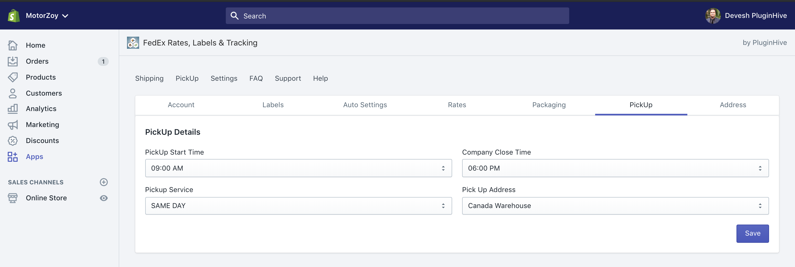The width and height of the screenshot is (795, 267).
Task: Click the Apps grid icon
Action: click(x=13, y=157)
